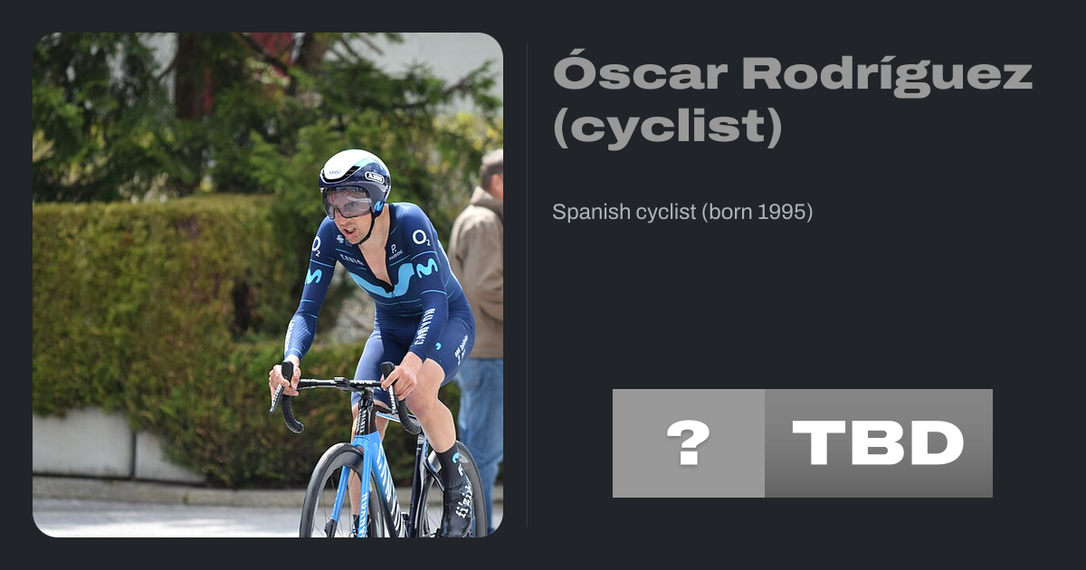Click the Óscar Rodríguez title heading
The width and height of the screenshot is (1086, 570).
pos(792,73)
